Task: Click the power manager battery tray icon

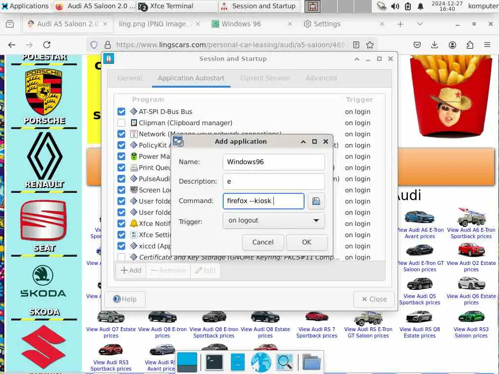Action: click(x=408, y=6)
